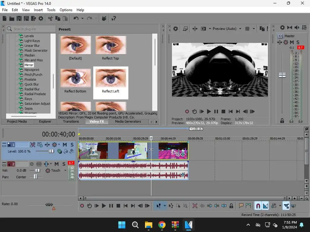The image size is (310, 232).
Task: Click the What's This help icon
Action: 114,18
